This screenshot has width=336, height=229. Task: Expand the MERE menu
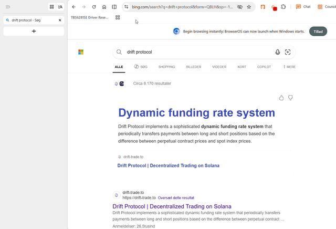coord(289,67)
